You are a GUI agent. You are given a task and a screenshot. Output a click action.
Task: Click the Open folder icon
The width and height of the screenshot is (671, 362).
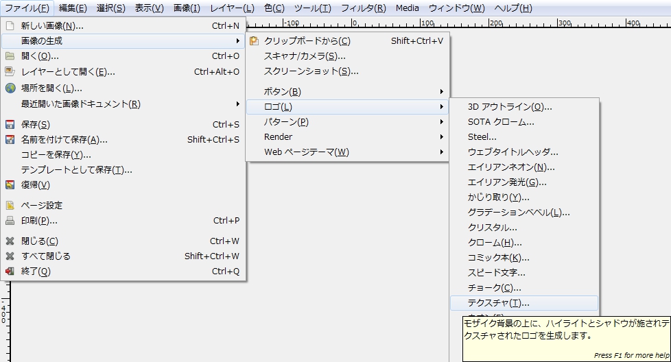point(10,56)
